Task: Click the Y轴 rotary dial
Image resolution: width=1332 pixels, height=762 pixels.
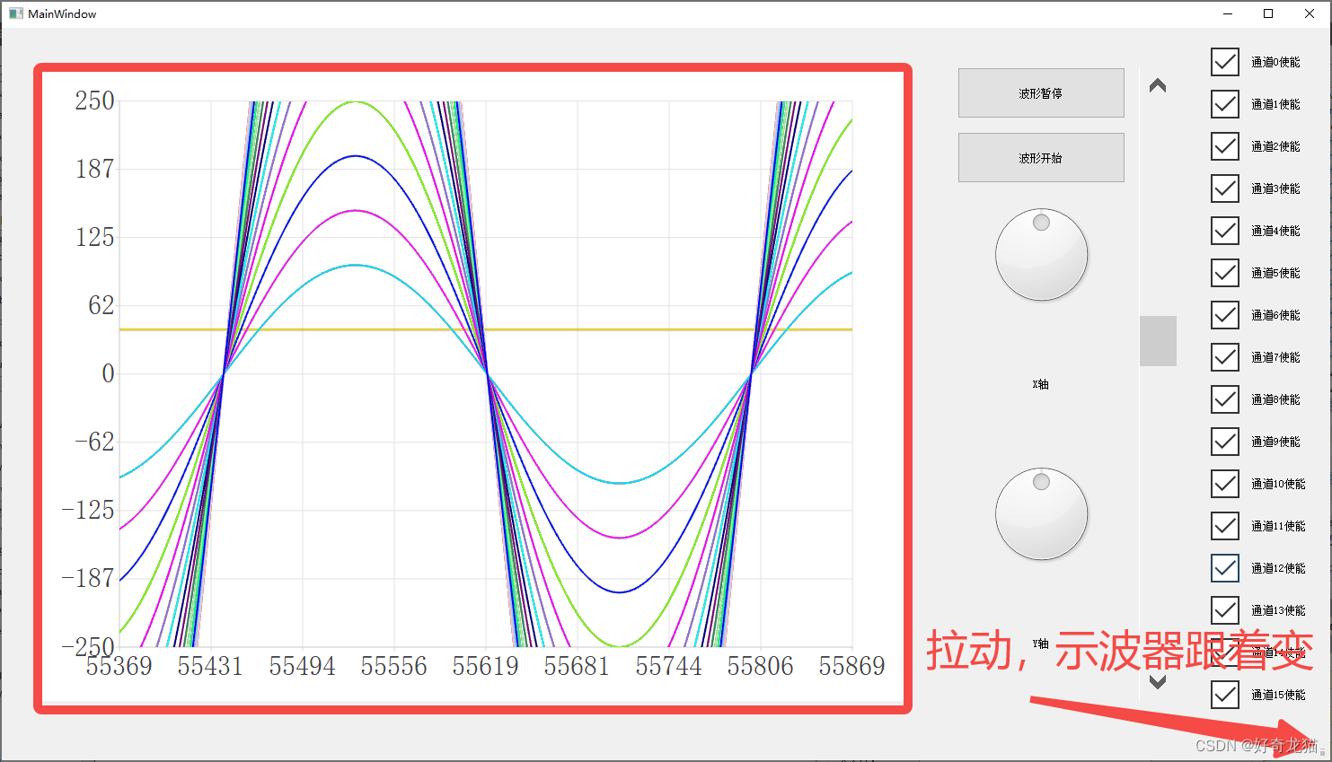Action: 1041,514
